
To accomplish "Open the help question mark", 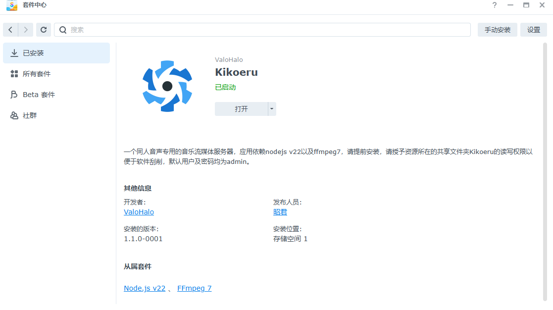I will (495, 5).
